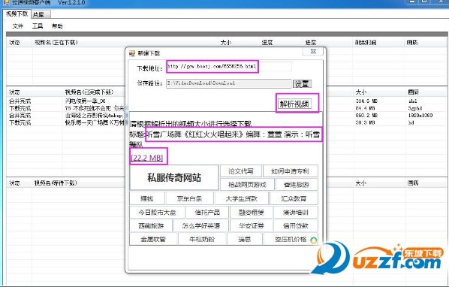
Task: Open the 帮助 menu
Action: click(57, 26)
